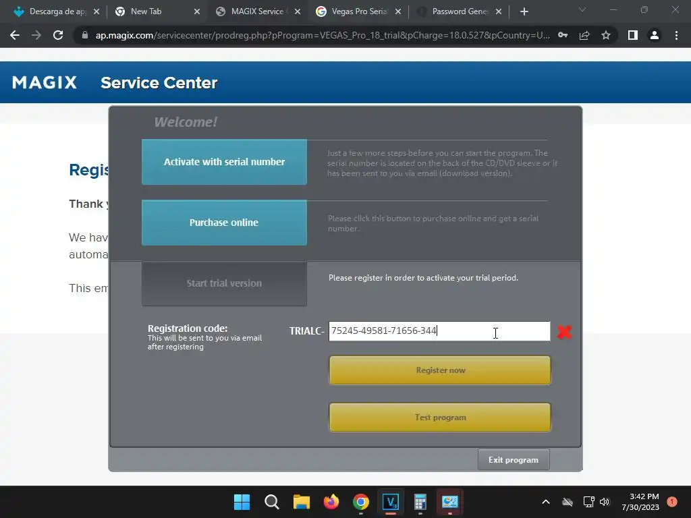
Task: Click the address bar URL
Action: tap(322, 35)
